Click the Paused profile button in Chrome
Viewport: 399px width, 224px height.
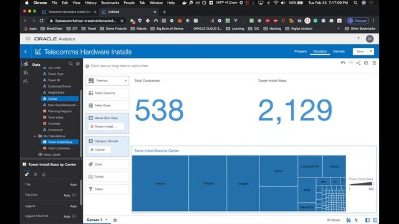coord(358,21)
